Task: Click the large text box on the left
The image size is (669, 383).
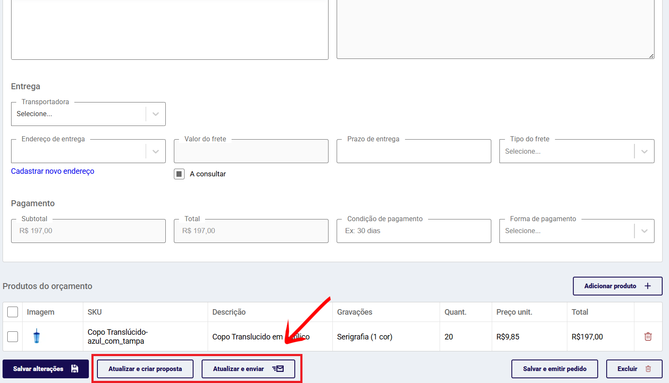Action: [170, 29]
